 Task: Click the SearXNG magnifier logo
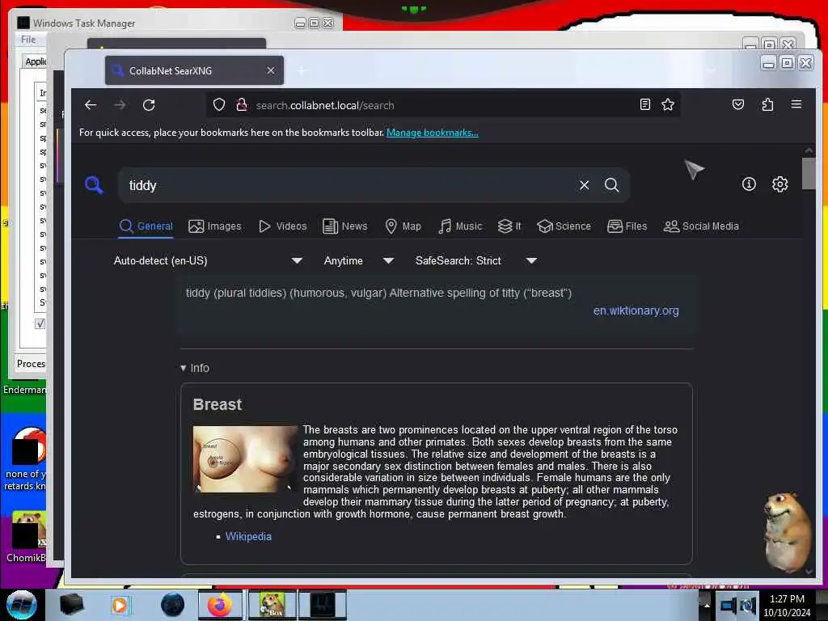click(x=94, y=185)
